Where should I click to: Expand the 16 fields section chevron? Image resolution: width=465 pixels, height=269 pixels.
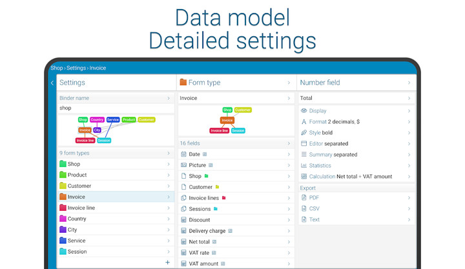289,143
